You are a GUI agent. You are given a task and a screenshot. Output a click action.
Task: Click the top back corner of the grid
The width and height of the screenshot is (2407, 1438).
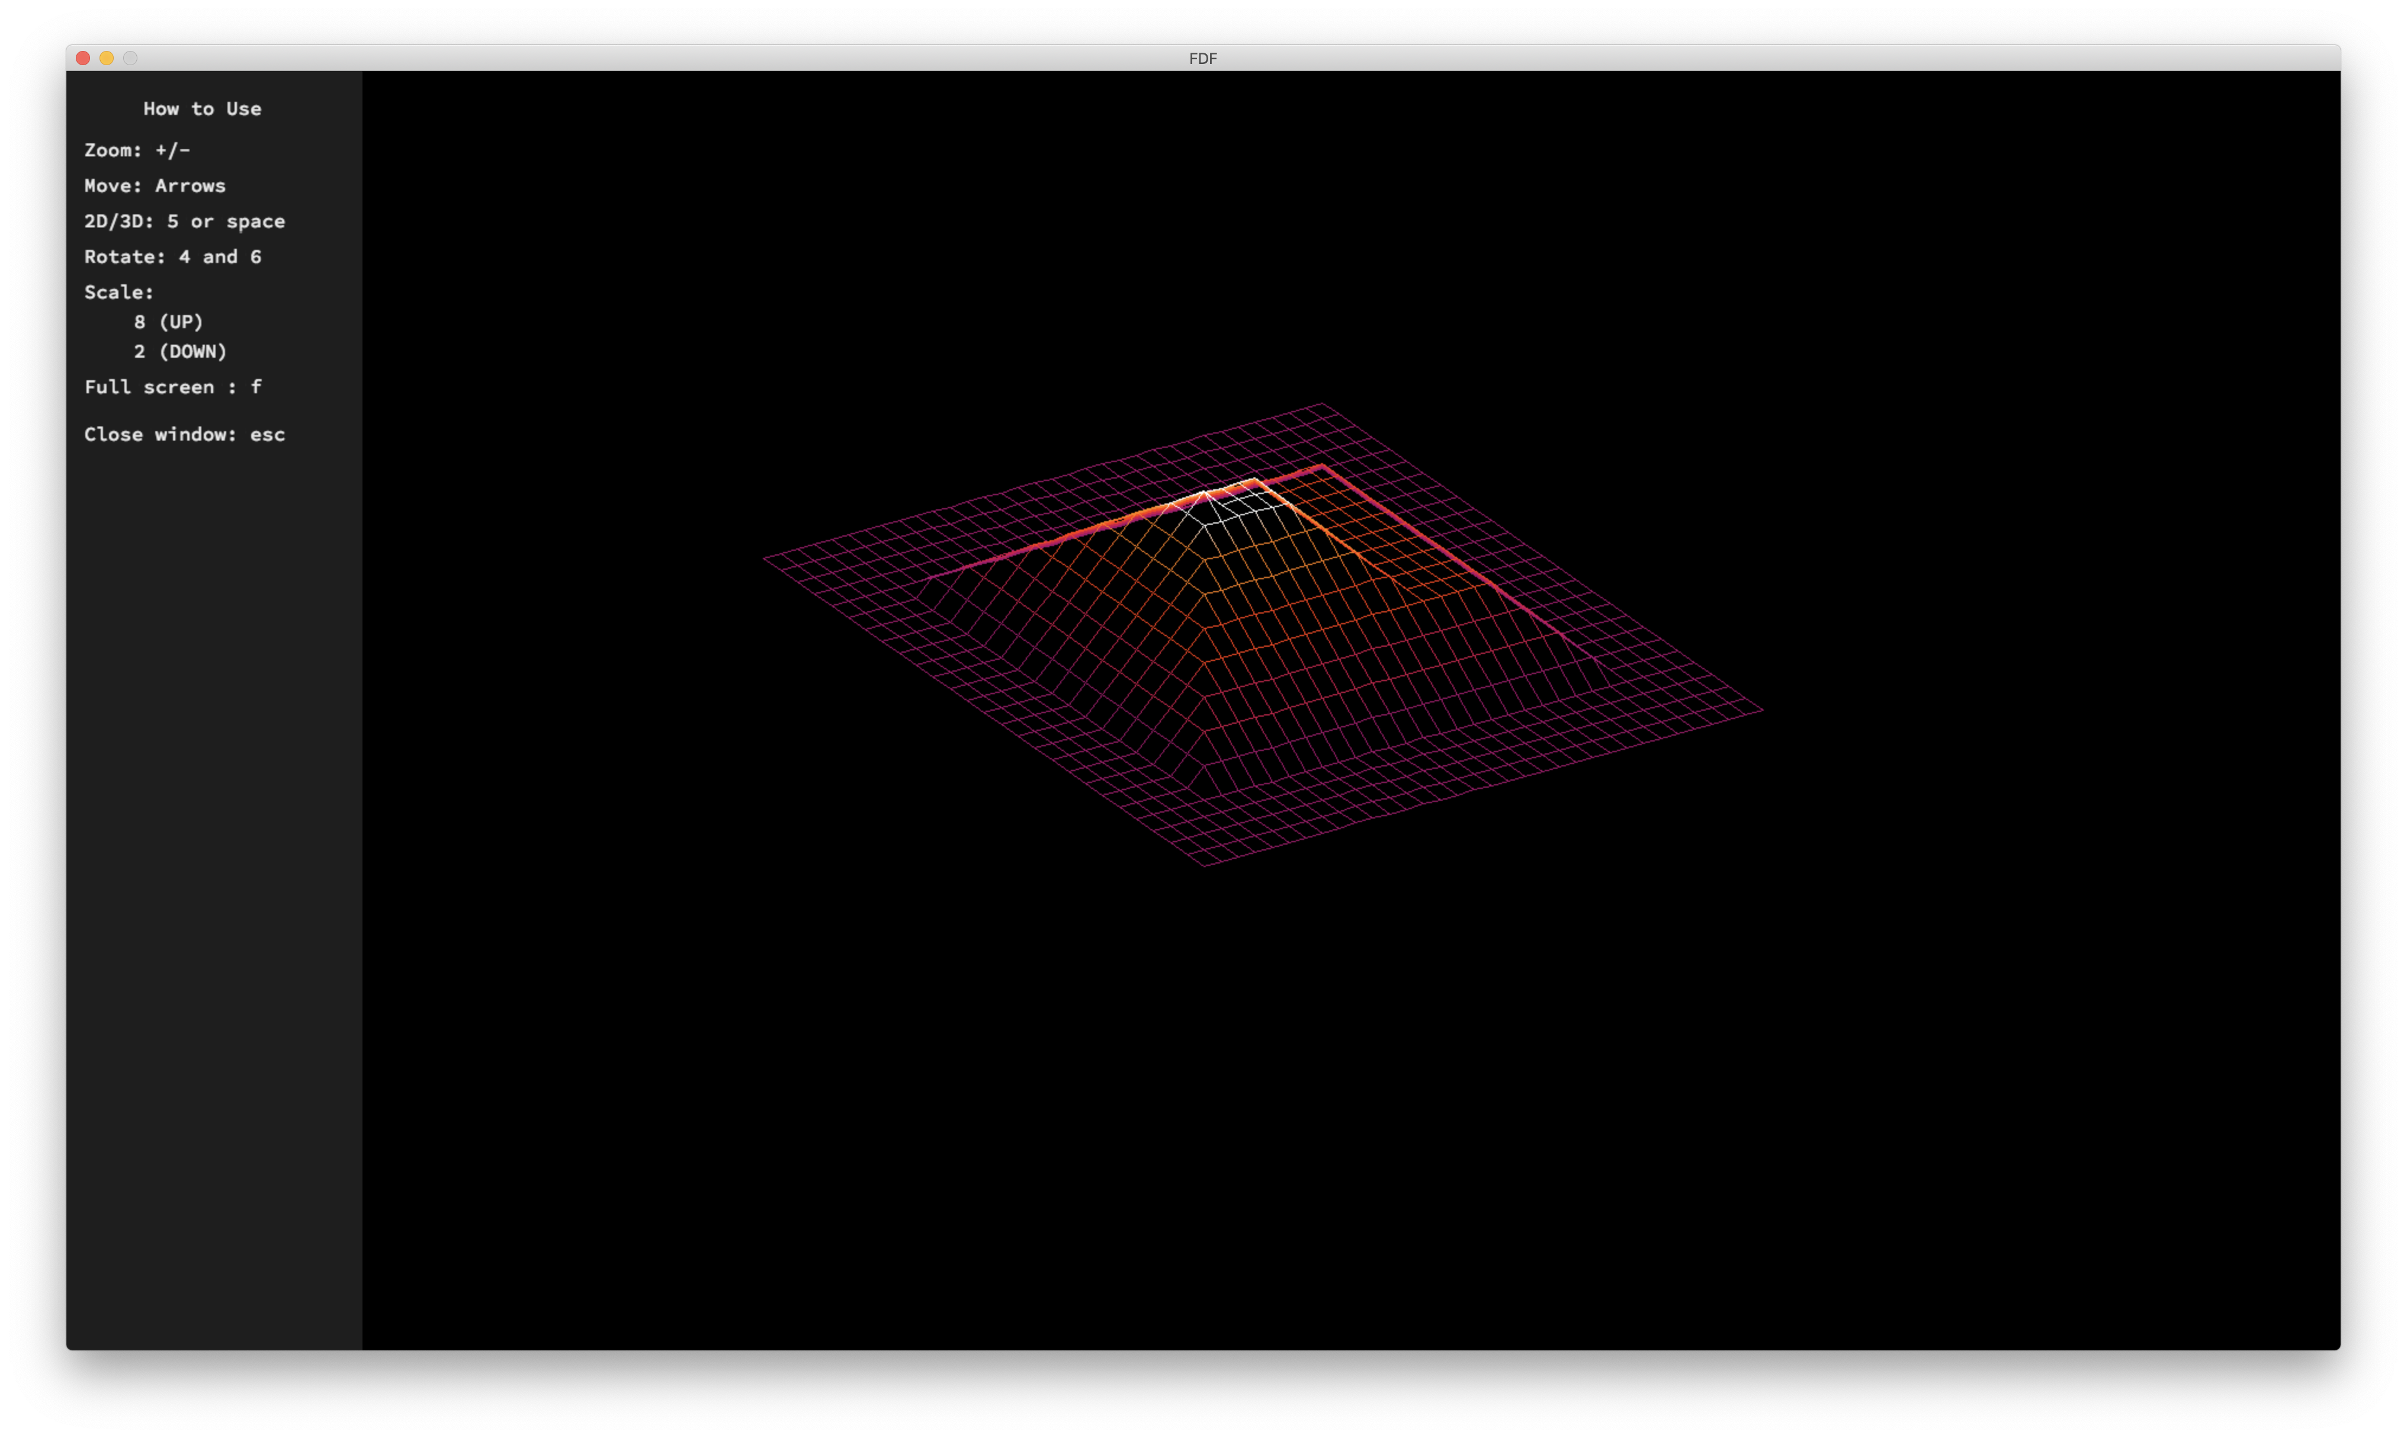tap(1322, 404)
